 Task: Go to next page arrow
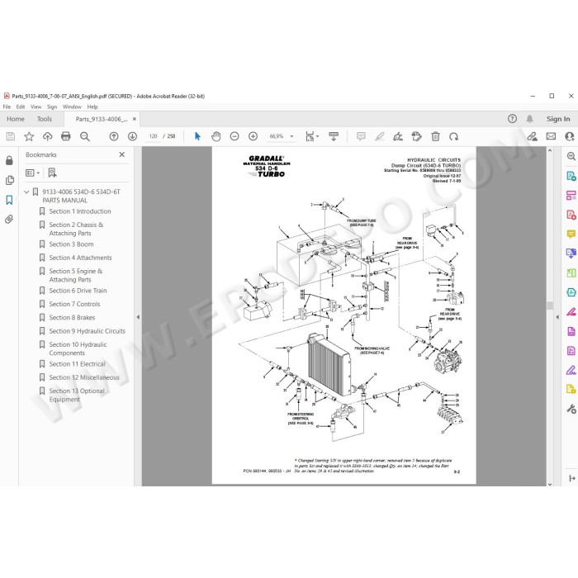[132, 136]
